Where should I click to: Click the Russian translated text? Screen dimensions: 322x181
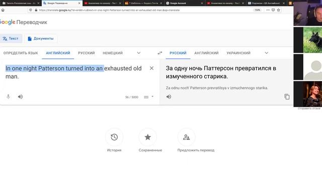pyautogui.click(x=221, y=72)
